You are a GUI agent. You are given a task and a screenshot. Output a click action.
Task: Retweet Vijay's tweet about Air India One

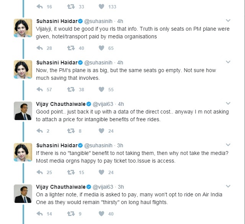[x=71, y=214]
